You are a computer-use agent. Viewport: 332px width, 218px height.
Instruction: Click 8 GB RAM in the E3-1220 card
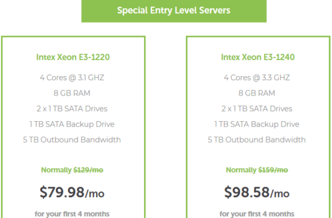(x=72, y=93)
